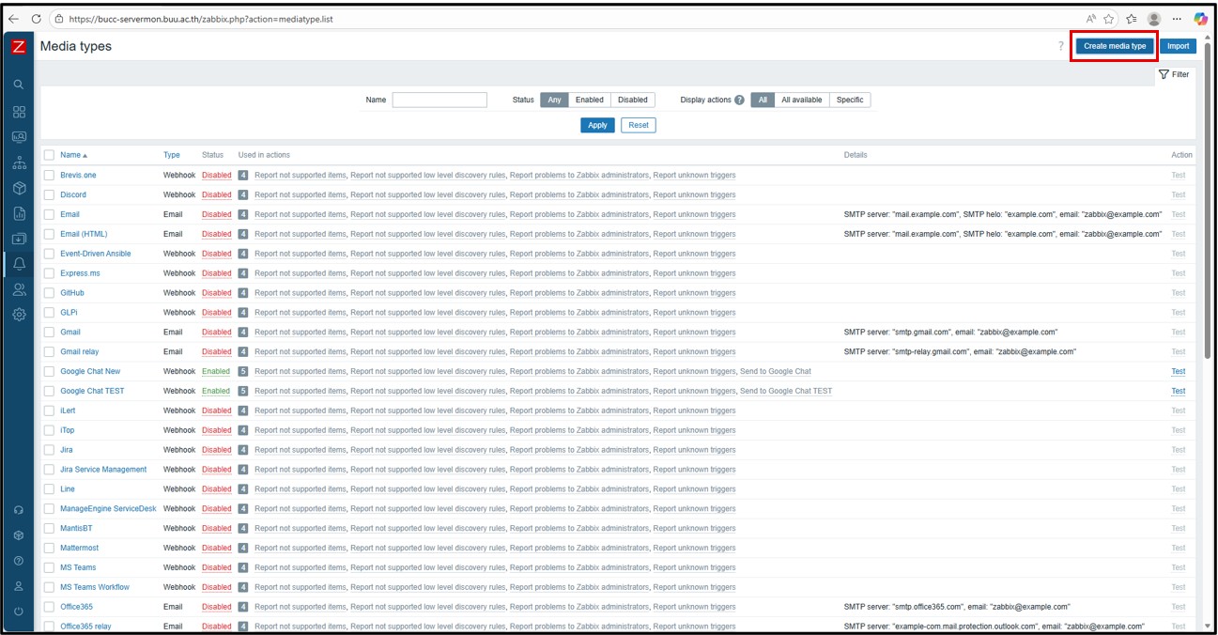This screenshot has height=635, width=1218.
Task: Click the Create media type button
Action: (1114, 46)
